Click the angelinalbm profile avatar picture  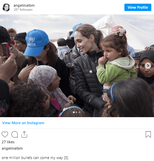point(6,7)
